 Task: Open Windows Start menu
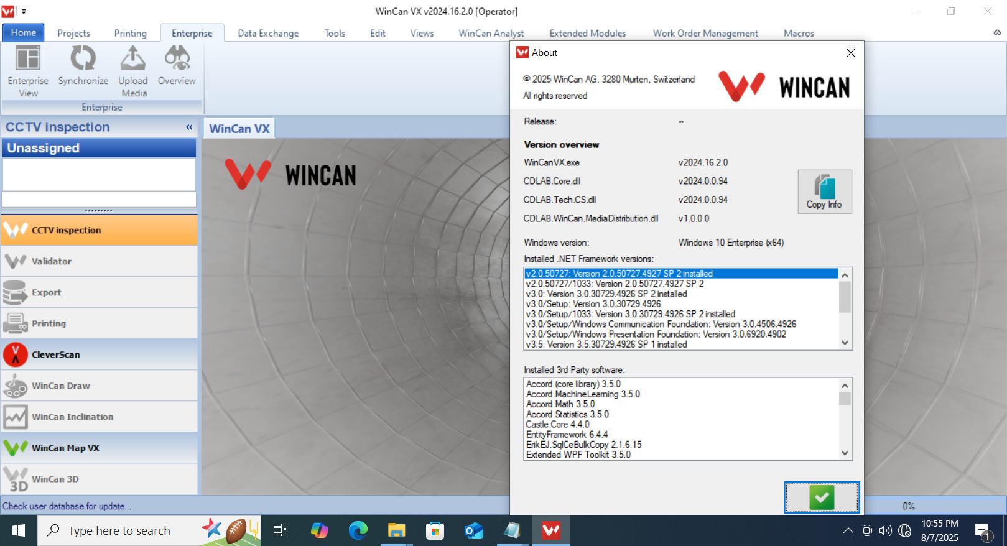[x=19, y=530]
